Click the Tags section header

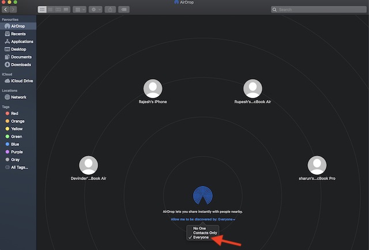(6, 107)
